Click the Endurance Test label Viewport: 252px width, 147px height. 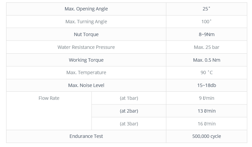coord(86,136)
